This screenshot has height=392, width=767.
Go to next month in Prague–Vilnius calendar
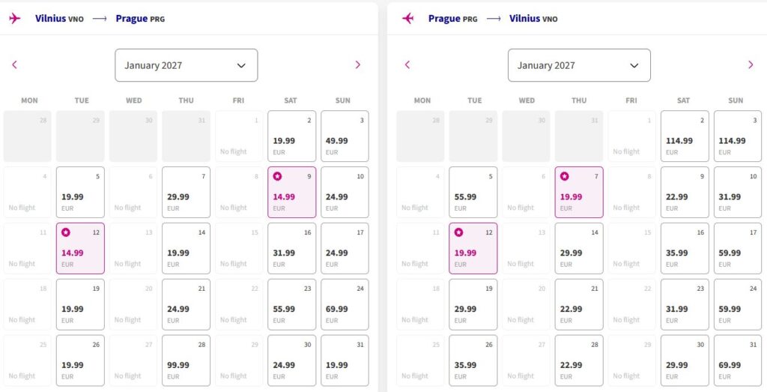(751, 64)
